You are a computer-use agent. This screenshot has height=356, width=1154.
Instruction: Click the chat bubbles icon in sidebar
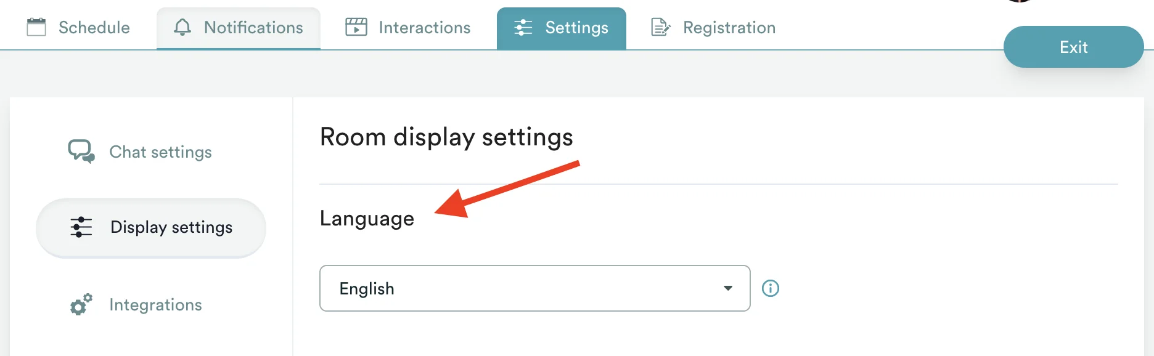(x=80, y=151)
